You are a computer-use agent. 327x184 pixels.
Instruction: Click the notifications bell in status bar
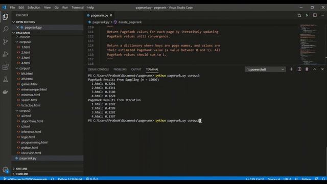pyautogui.click(x=323, y=179)
